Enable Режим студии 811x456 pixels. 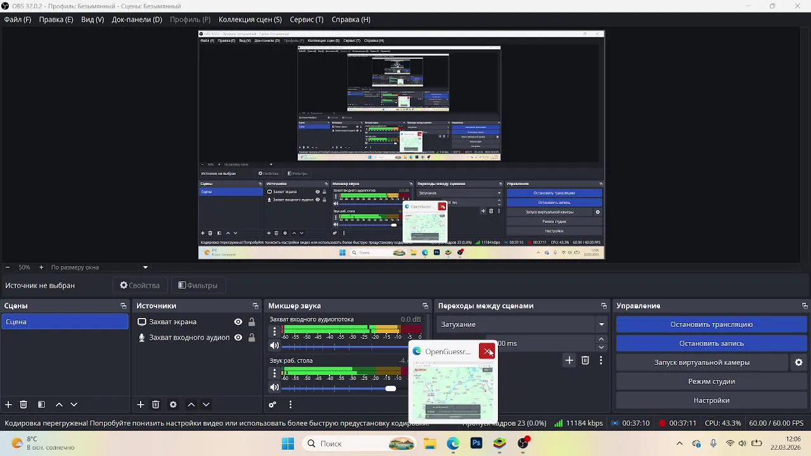[x=712, y=381]
